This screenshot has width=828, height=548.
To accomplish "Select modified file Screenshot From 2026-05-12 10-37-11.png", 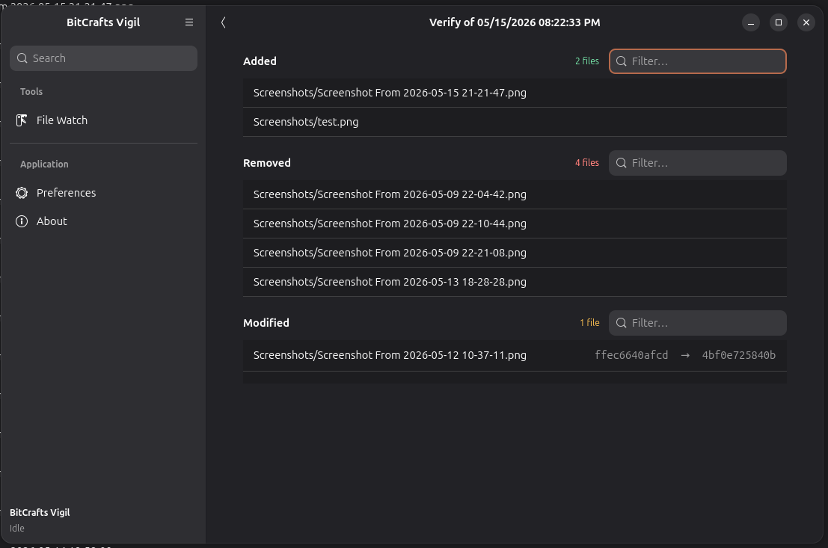I will point(515,355).
